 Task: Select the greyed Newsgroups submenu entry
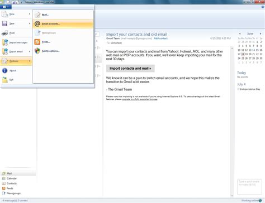pos(63,33)
